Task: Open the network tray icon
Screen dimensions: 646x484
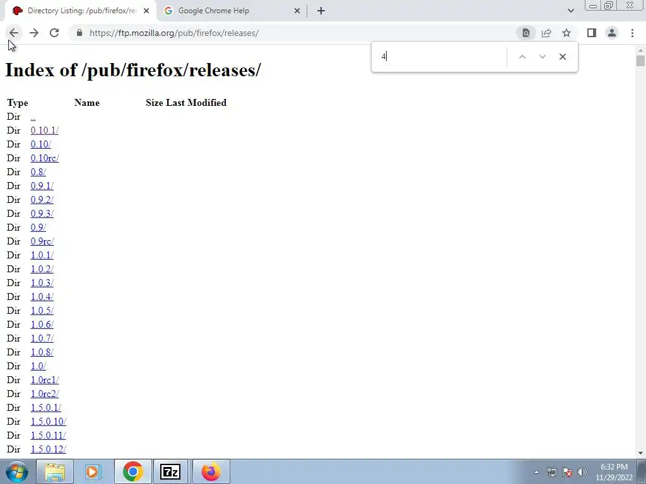Action: (x=551, y=472)
